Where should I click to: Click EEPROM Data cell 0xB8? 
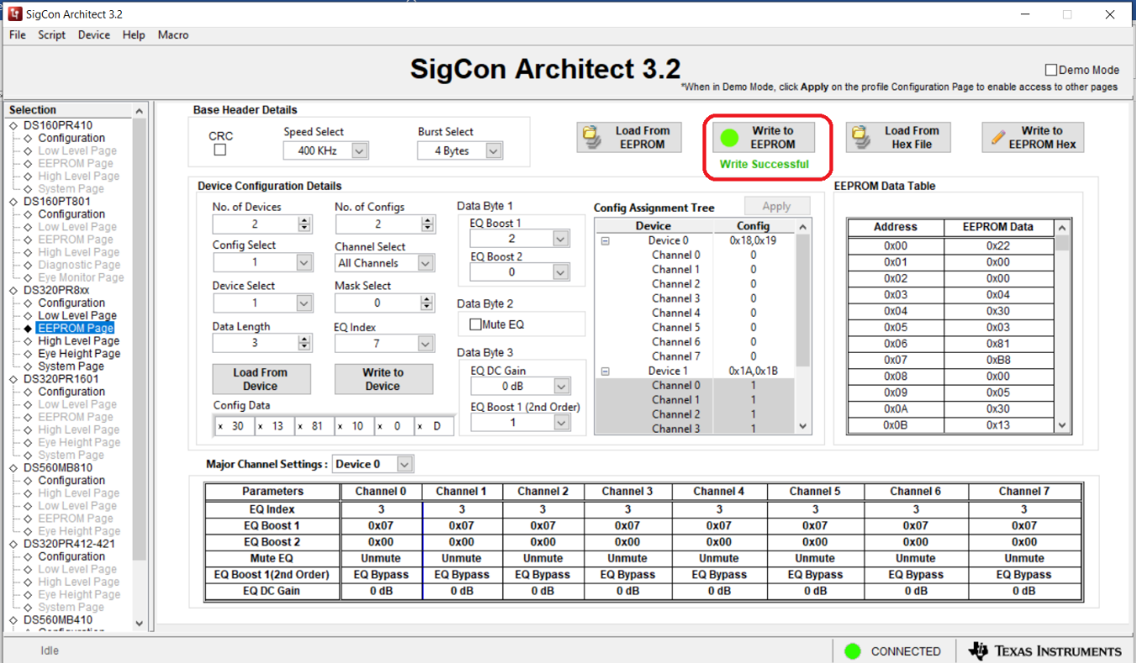[x=998, y=360]
